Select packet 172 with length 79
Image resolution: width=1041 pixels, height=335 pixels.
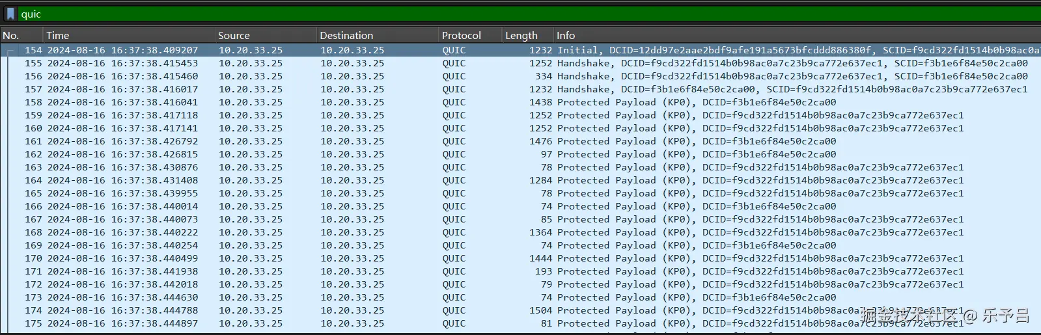[520, 284]
